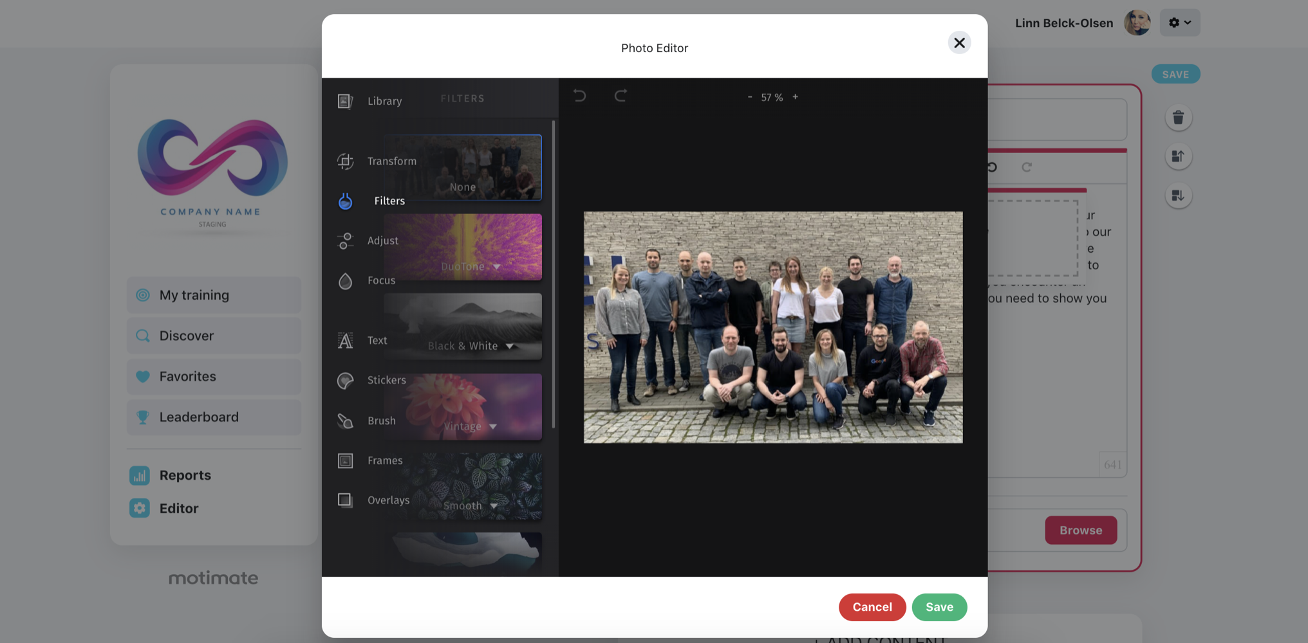1308x643 pixels.
Task: Click the move block down icon
Action: pyautogui.click(x=1179, y=196)
